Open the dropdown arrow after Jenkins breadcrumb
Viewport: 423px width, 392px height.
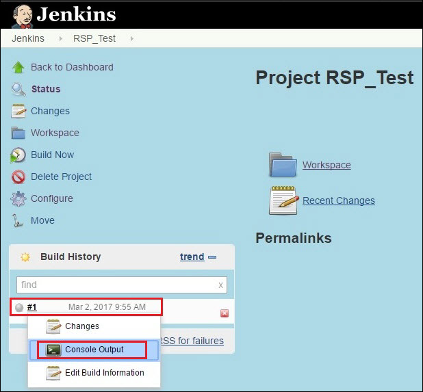[x=60, y=38]
